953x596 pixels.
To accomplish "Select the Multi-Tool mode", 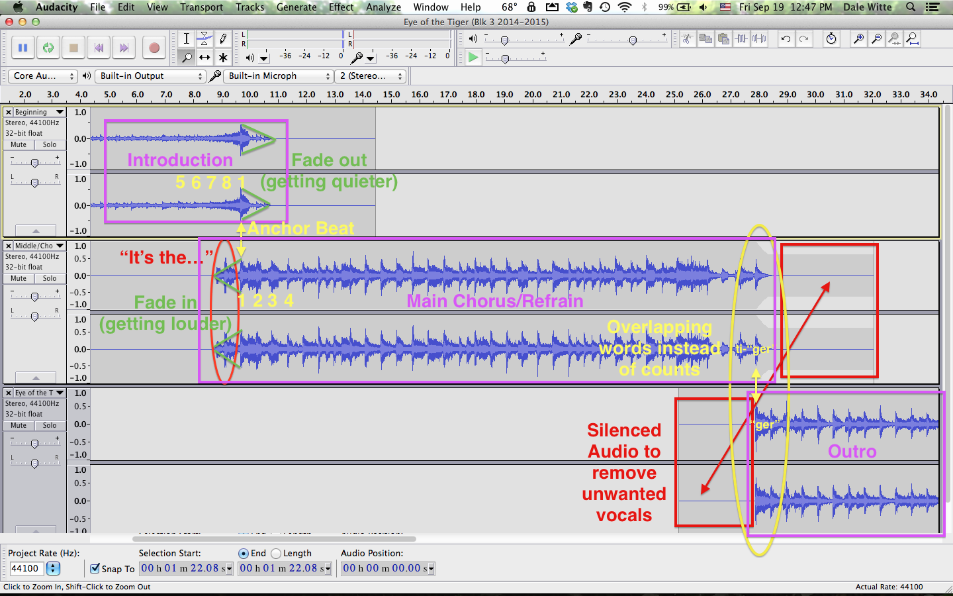I will (x=223, y=57).
